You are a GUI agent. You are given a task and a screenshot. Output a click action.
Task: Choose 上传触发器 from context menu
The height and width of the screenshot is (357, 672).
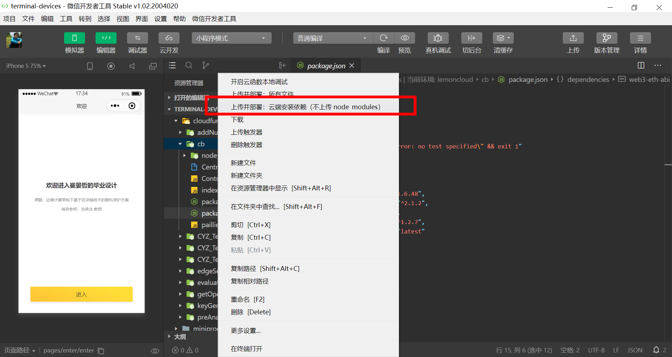coord(308,132)
